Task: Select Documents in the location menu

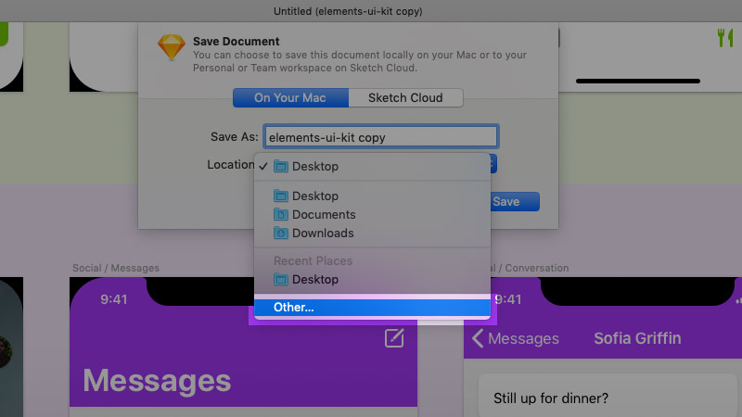Action: 372,215
